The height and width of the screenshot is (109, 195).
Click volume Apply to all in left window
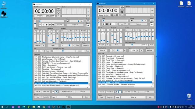[x=75, y=25]
